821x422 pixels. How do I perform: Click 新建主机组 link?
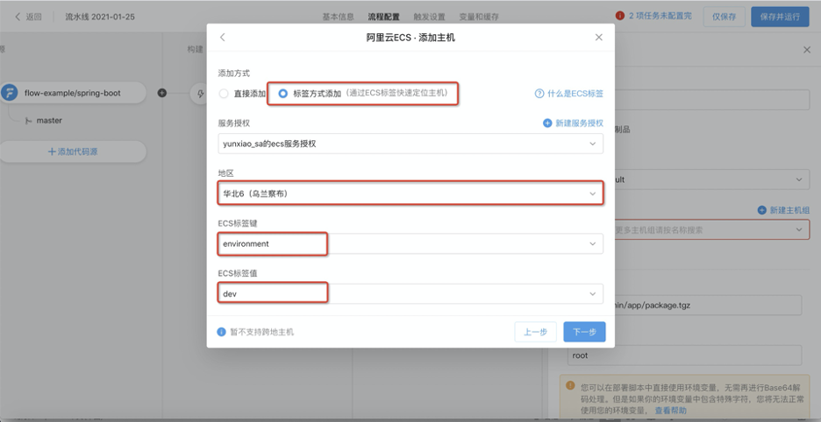[789, 210]
